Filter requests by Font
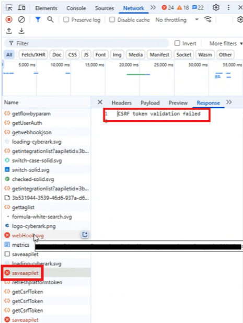This screenshot has height=323, width=243. point(100,54)
